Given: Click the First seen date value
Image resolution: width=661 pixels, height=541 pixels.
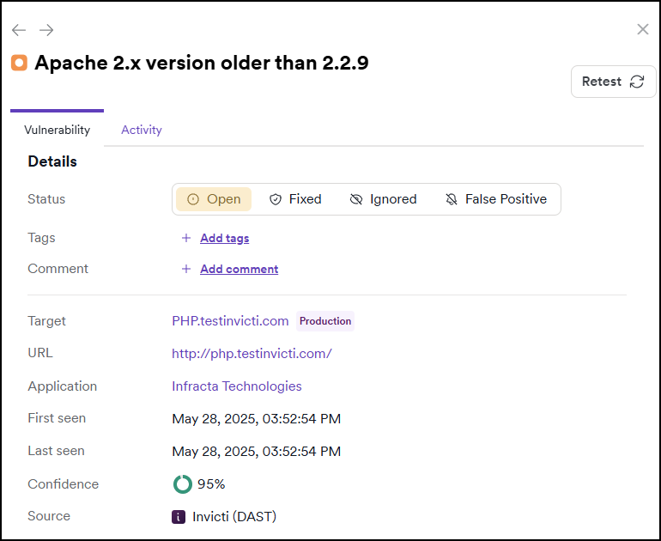Looking at the screenshot, I should point(257,419).
